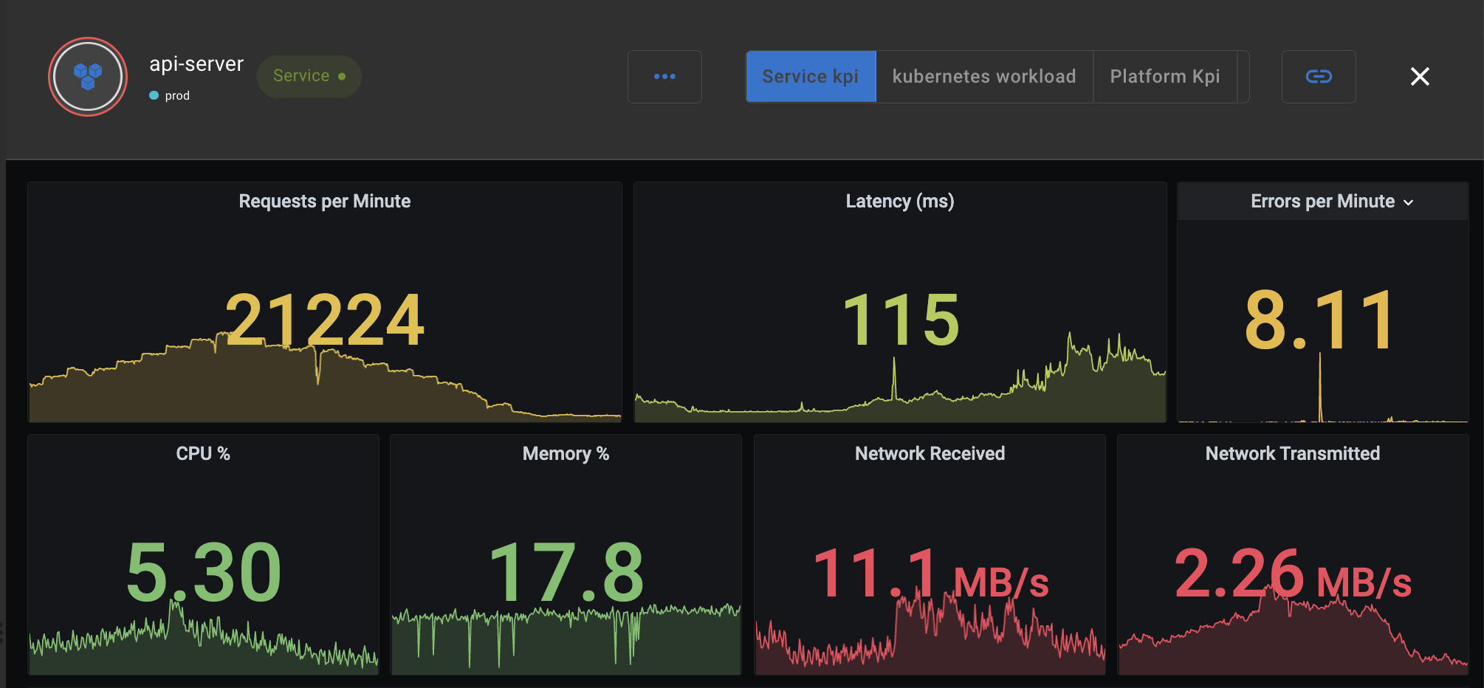Viewport: 1484px width, 688px height.
Task: Click the Latency (ms) panel title
Action: 899,202
